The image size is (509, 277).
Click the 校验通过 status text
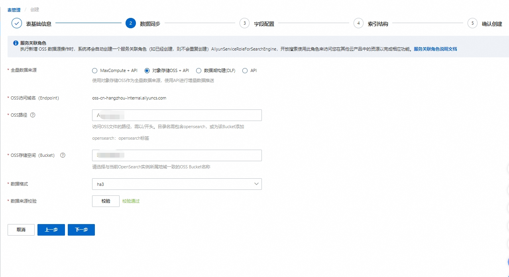(131, 201)
